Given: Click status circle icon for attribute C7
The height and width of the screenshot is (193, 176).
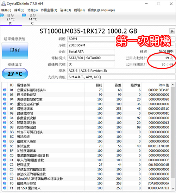Looking at the screenshot, I should coord(5,179).
